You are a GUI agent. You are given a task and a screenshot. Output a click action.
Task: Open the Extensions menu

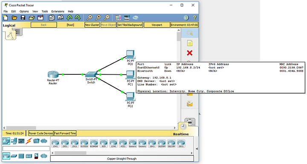point(58,12)
